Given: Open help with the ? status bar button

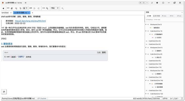Looking at the screenshot, I should coord(182,98).
